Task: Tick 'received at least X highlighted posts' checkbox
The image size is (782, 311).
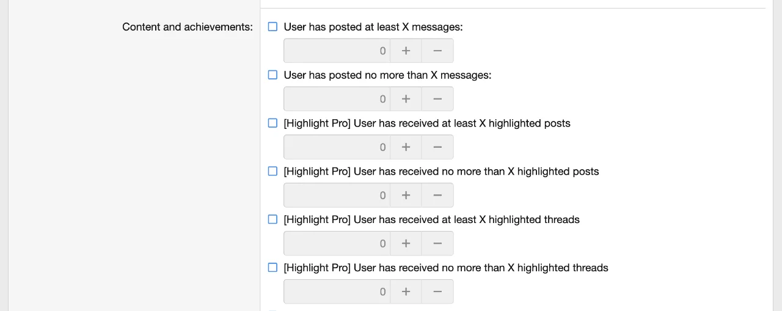Action: (x=273, y=123)
